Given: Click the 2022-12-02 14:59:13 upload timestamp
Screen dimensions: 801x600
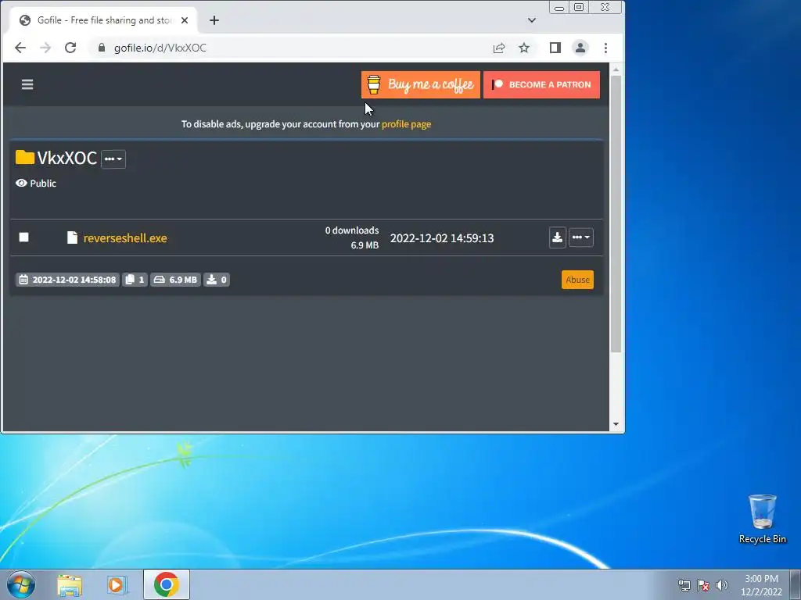Looking at the screenshot, I should (x=442, y=238).
